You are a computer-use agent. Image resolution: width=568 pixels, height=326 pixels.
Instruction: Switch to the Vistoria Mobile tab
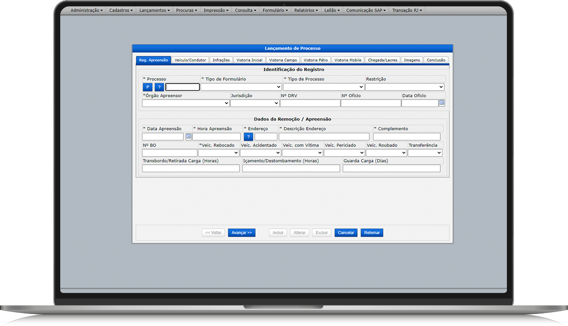click(348, 60)
